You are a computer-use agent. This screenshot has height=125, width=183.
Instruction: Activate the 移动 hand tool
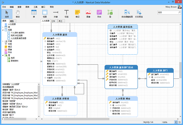(18, 14)
